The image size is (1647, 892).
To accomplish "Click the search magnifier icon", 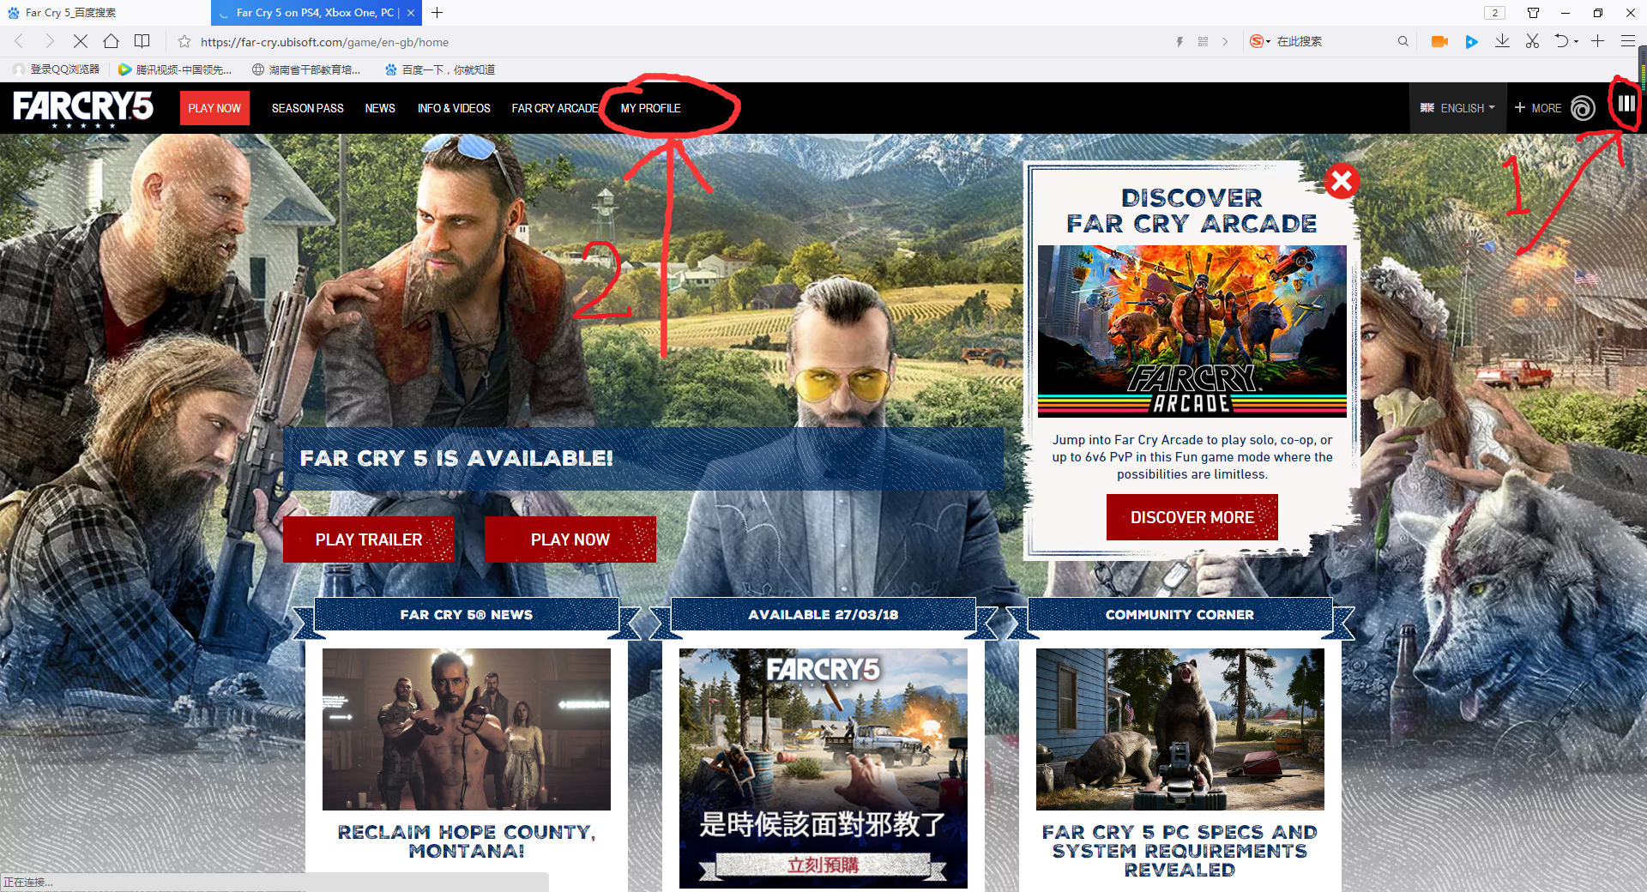I will coord(1403,41).
